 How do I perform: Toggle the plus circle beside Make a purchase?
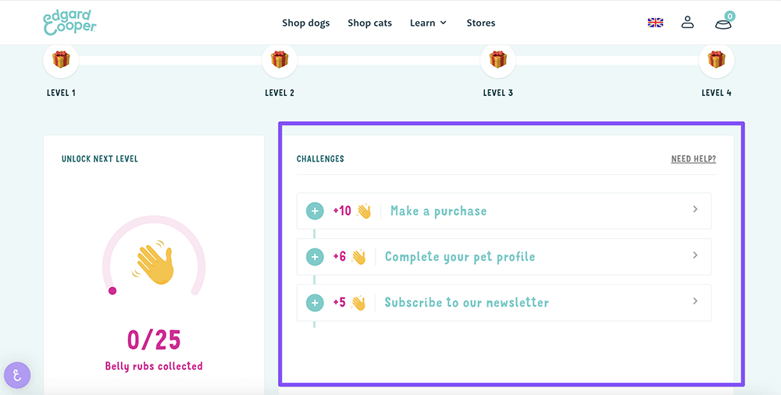pyautogui.click(x=315, y=212)
